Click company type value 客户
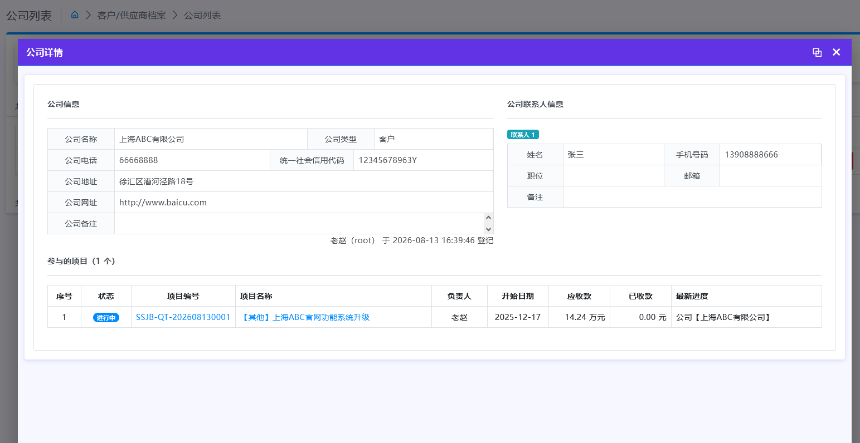860x443 pixels. [387, 139]
